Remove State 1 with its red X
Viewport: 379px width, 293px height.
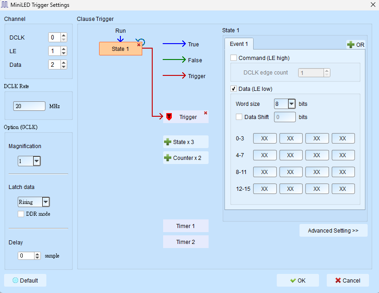click(x=139, y=45)
